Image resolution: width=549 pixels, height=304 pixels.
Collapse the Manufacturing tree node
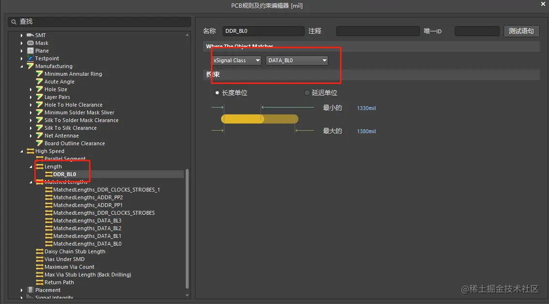point(22,66)
